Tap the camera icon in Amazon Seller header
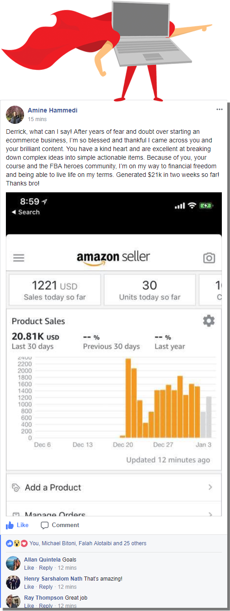Screen dimensions: 230x611 209,258
